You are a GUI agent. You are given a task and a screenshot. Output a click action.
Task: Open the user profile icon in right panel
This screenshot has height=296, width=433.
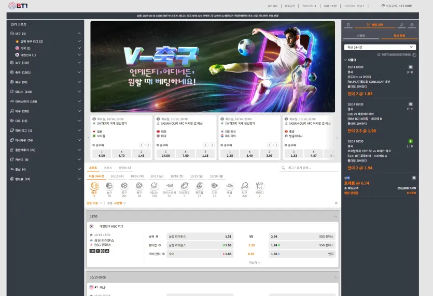pyautogui.click(x=401, y=25)
